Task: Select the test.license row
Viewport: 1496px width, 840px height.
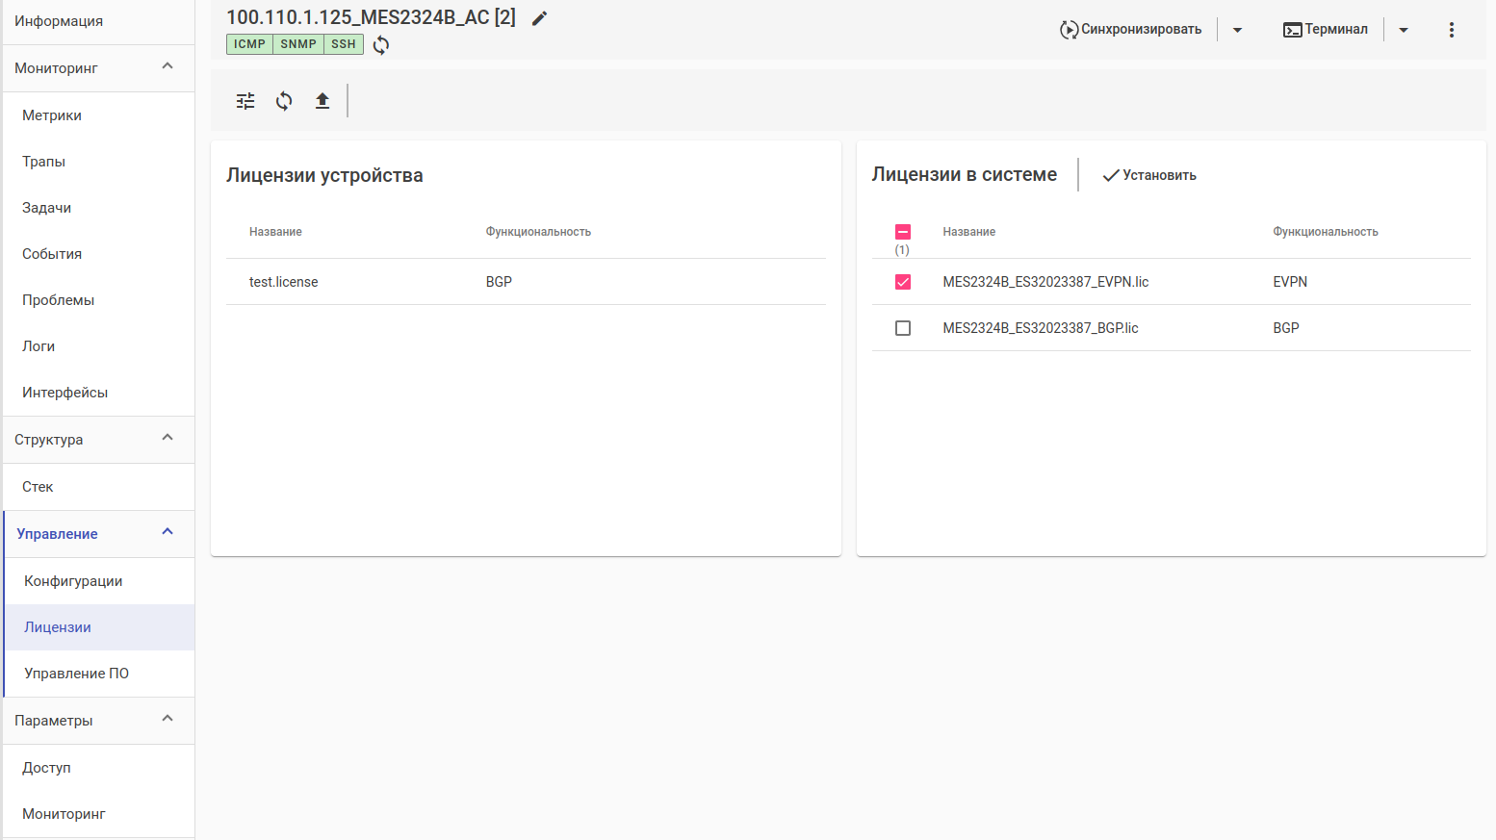Action: click(x=284, y=282)
